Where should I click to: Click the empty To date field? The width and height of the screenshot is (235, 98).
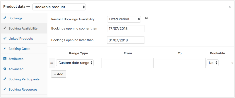pyautogui.click(x=179, y=63)
